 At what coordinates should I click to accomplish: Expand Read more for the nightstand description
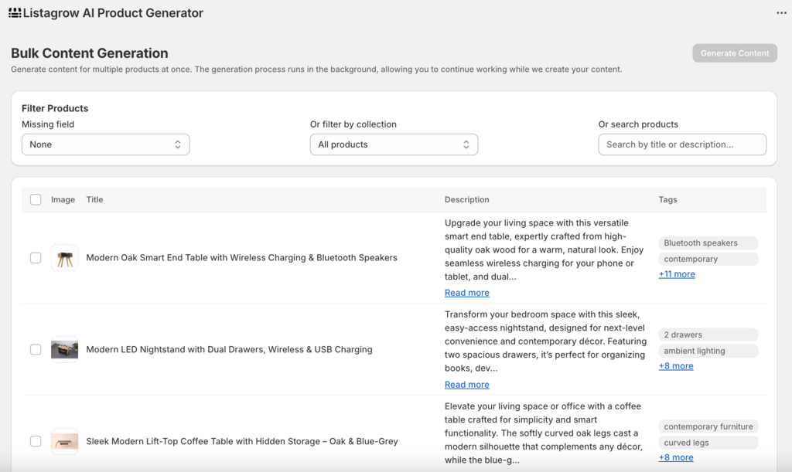[x=466, y=385]
